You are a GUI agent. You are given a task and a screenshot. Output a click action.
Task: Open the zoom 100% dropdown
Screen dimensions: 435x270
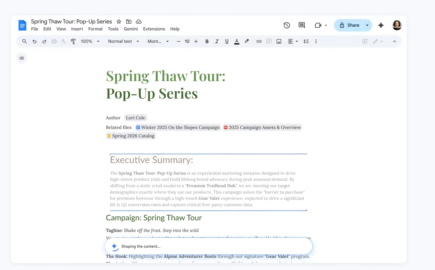click(x=90, y=41)
